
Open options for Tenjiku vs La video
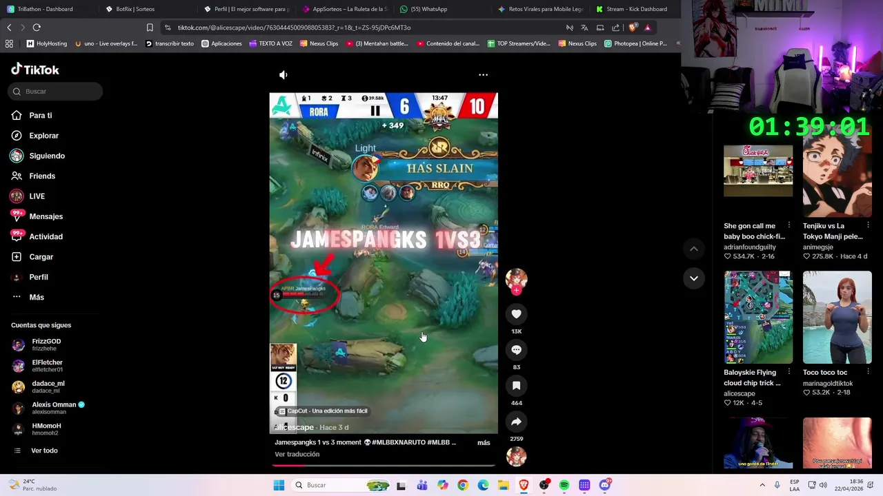[x=868, y=226]
